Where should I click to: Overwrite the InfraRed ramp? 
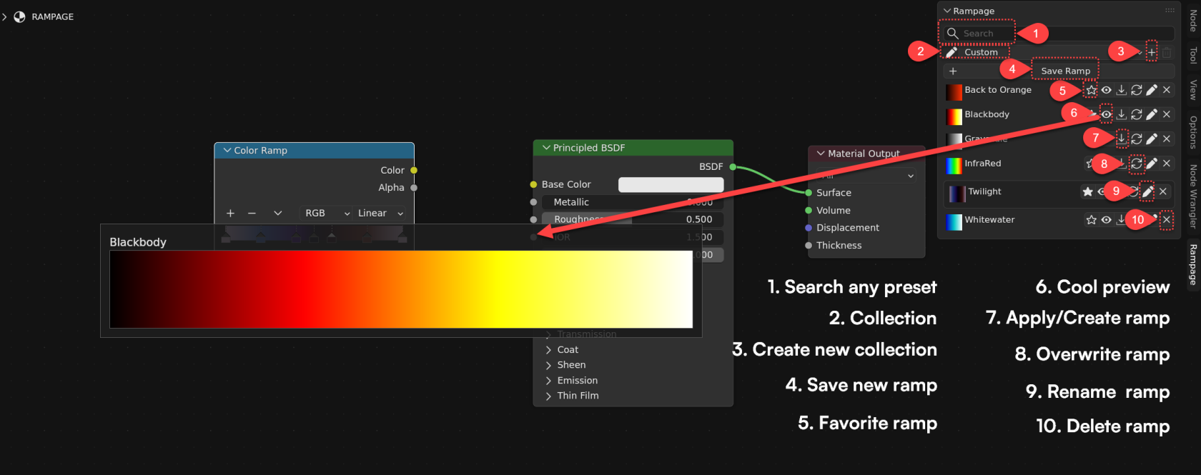click(1136, 164)
